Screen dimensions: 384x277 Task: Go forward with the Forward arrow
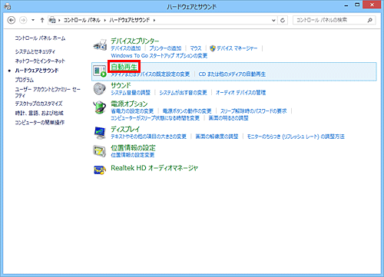click(23, 20)
